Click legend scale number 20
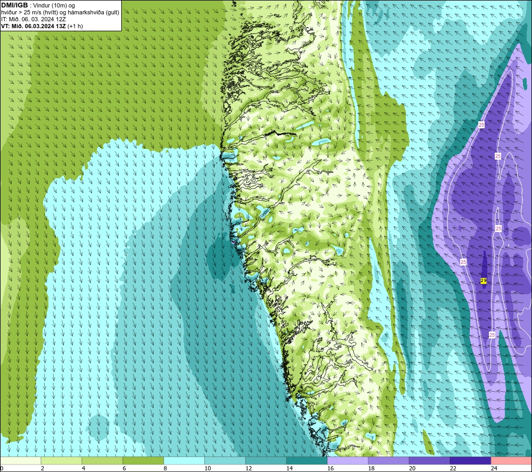The image size is (532, 472). [412, 468]
